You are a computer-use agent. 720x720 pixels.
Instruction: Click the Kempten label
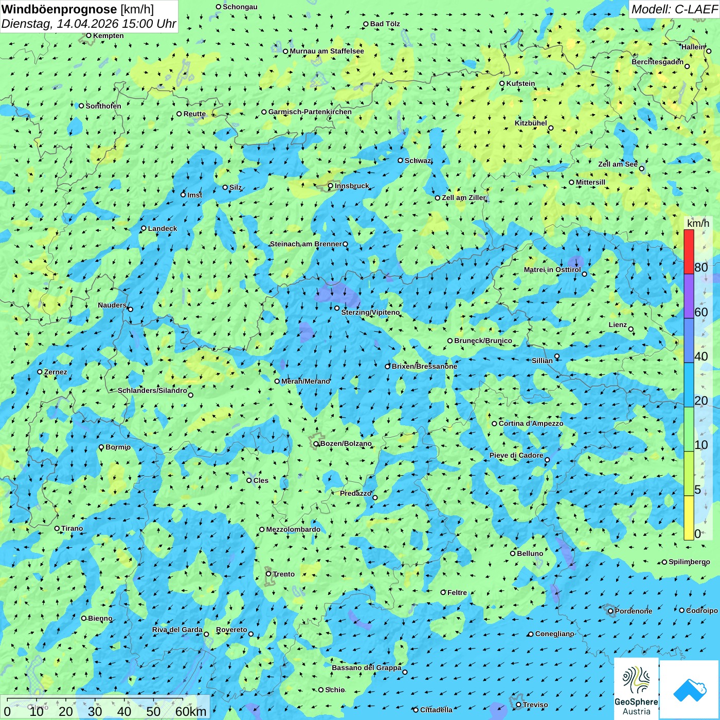click(x=109, y=35)
